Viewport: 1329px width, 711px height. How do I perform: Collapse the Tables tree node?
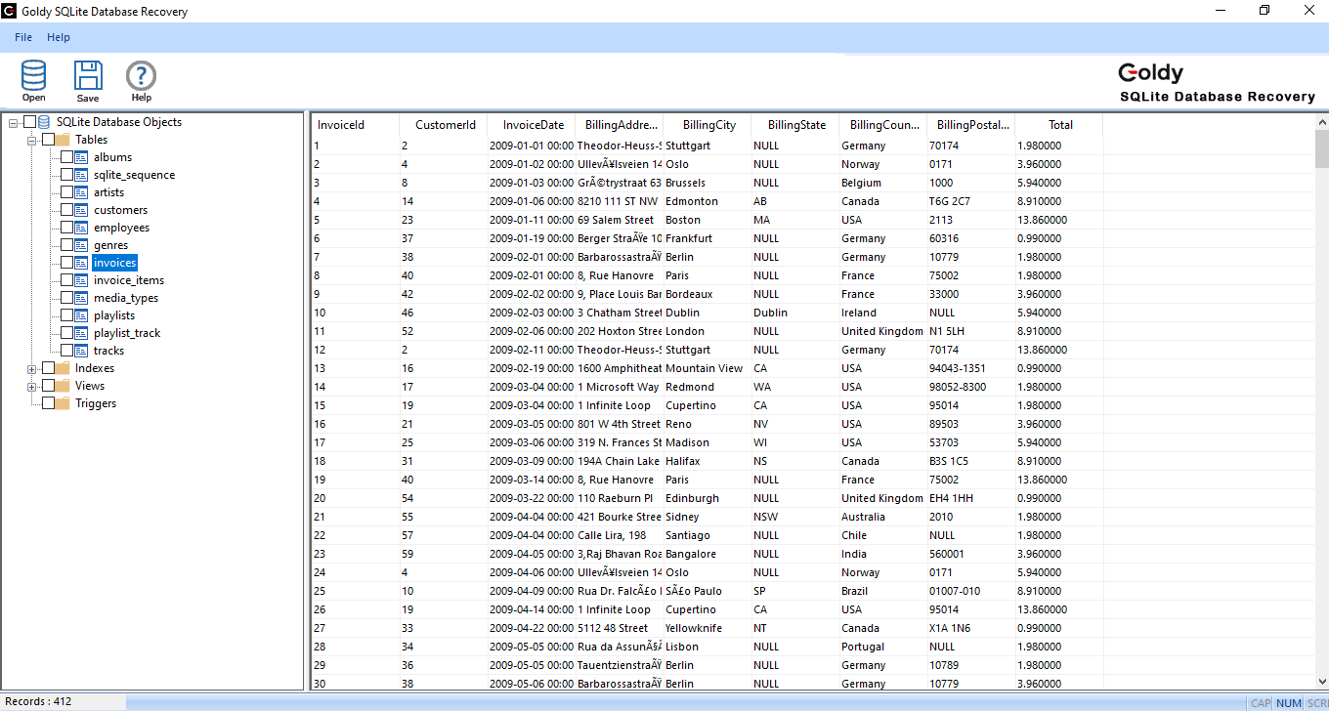click(32, 140)
